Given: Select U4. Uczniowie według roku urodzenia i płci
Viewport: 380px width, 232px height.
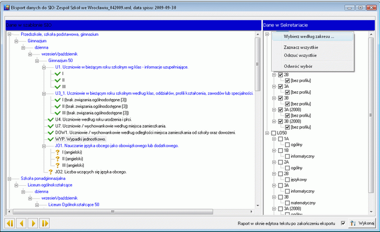Looking at the screenshot, I should click(93, 120).
